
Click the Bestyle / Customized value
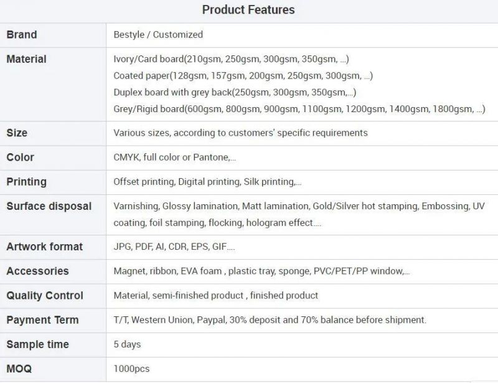click(x=158, y=34)
